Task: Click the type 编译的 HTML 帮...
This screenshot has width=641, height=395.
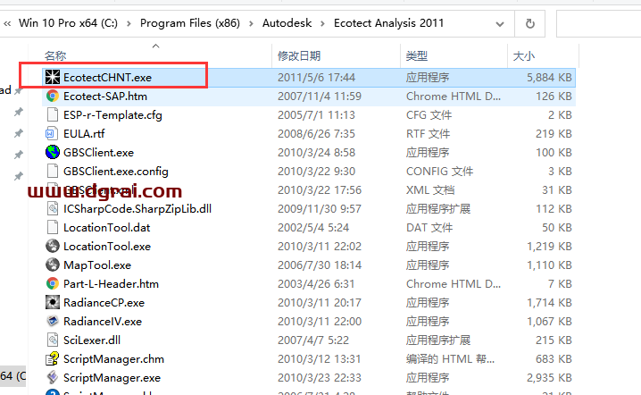Action: pyautogui.click(x=450, y=359)
